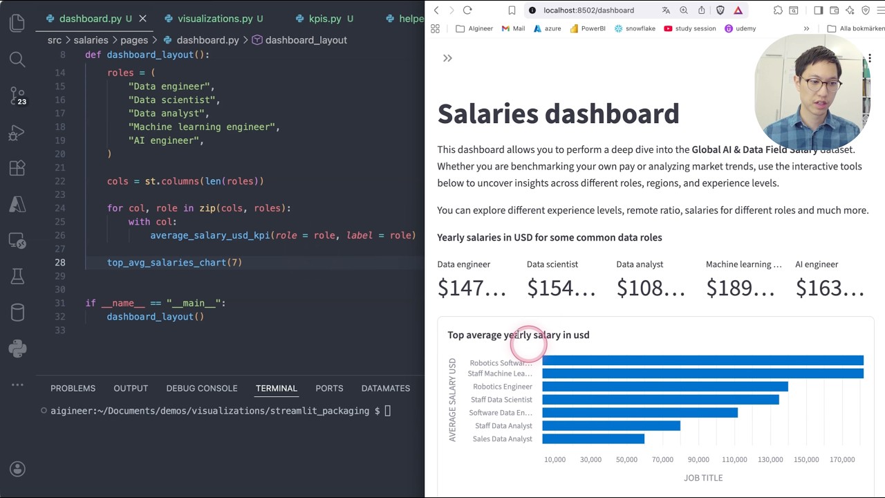Viewport: 885px width, 498px height.
Task: Switch to kpis.py editor tab
Action: coord(324,19)
